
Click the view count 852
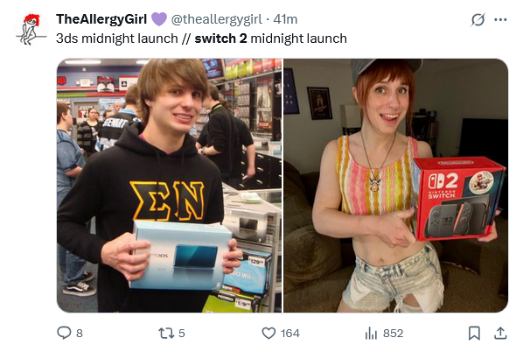click(393, 334)
